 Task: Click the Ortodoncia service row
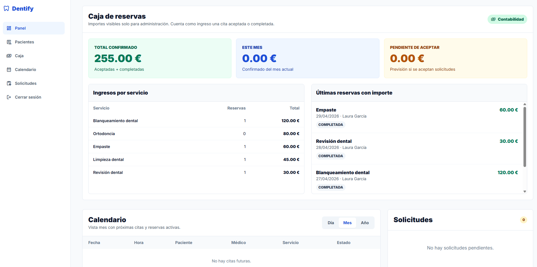tap(196, 134)
